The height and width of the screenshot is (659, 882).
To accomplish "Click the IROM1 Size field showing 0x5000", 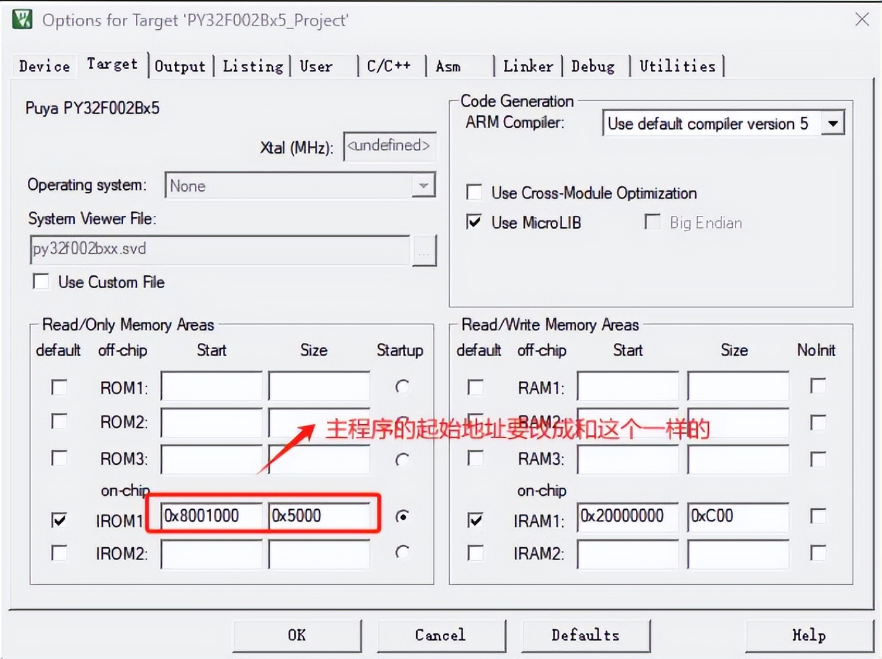I will coord(319,516).
